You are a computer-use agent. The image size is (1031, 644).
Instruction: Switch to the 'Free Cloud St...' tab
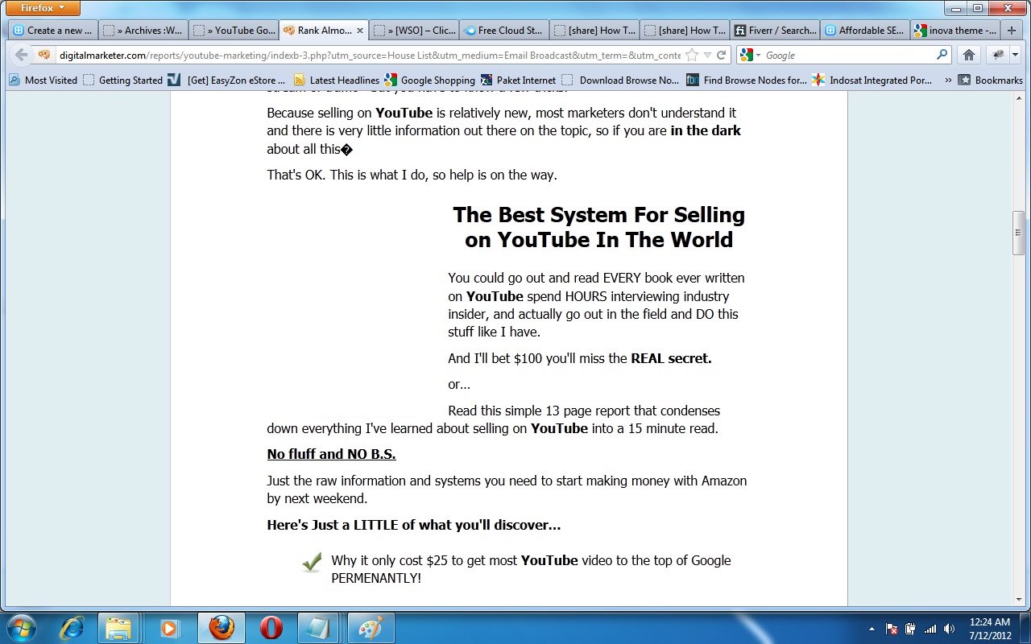click(504, 31)
